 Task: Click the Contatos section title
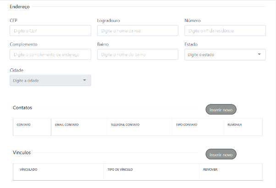pos(22,108)
